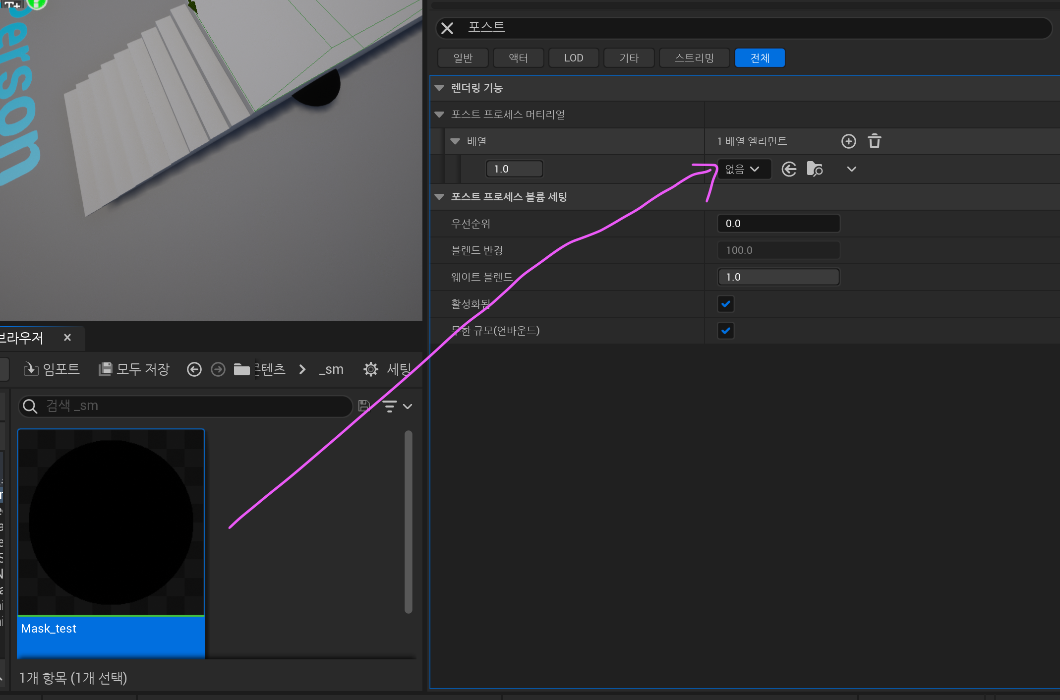Screen dimensions: 1060x700
Task: Click the 임포트 button
Action: (52, 369)
